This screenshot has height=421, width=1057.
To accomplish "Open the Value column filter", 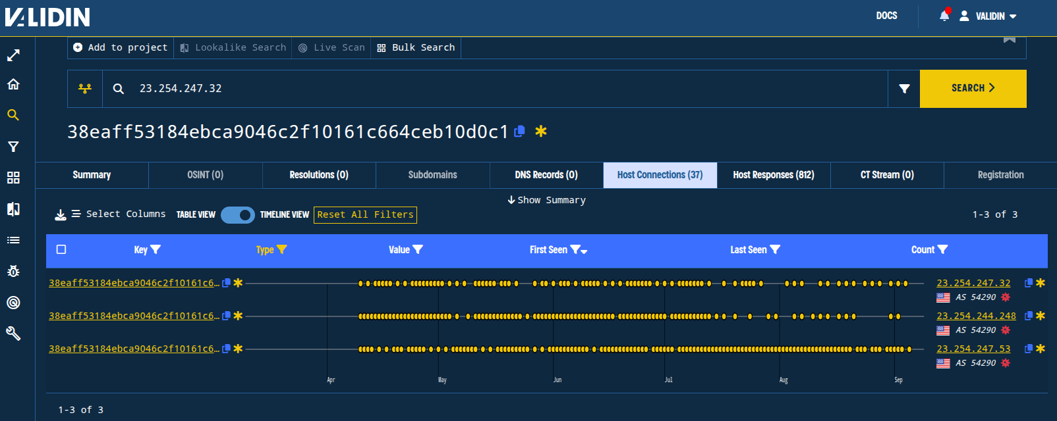I will [x=418, y=250].
